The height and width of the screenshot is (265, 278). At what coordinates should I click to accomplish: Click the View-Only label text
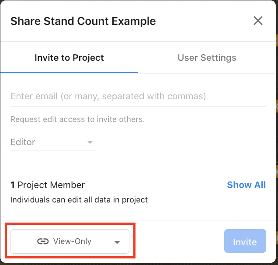[72, 241]
